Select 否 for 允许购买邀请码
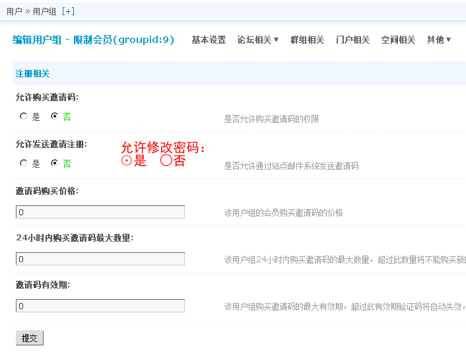 pyautogui.click(x=54, y=116)
